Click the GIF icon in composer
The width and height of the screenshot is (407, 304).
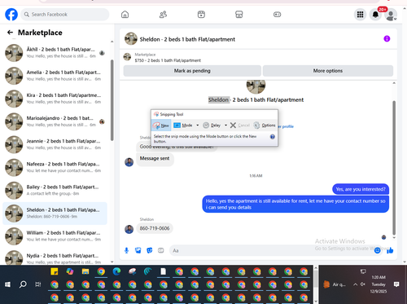click(x=161, y=250)
